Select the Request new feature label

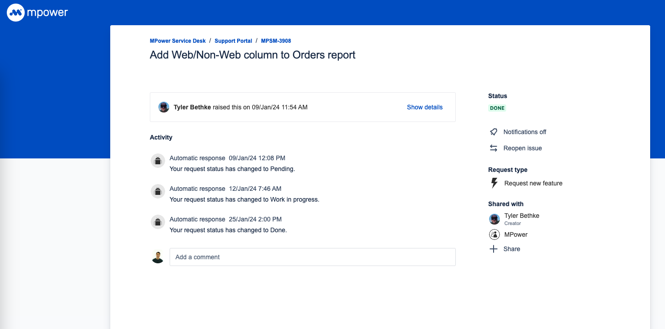[533, 183]
